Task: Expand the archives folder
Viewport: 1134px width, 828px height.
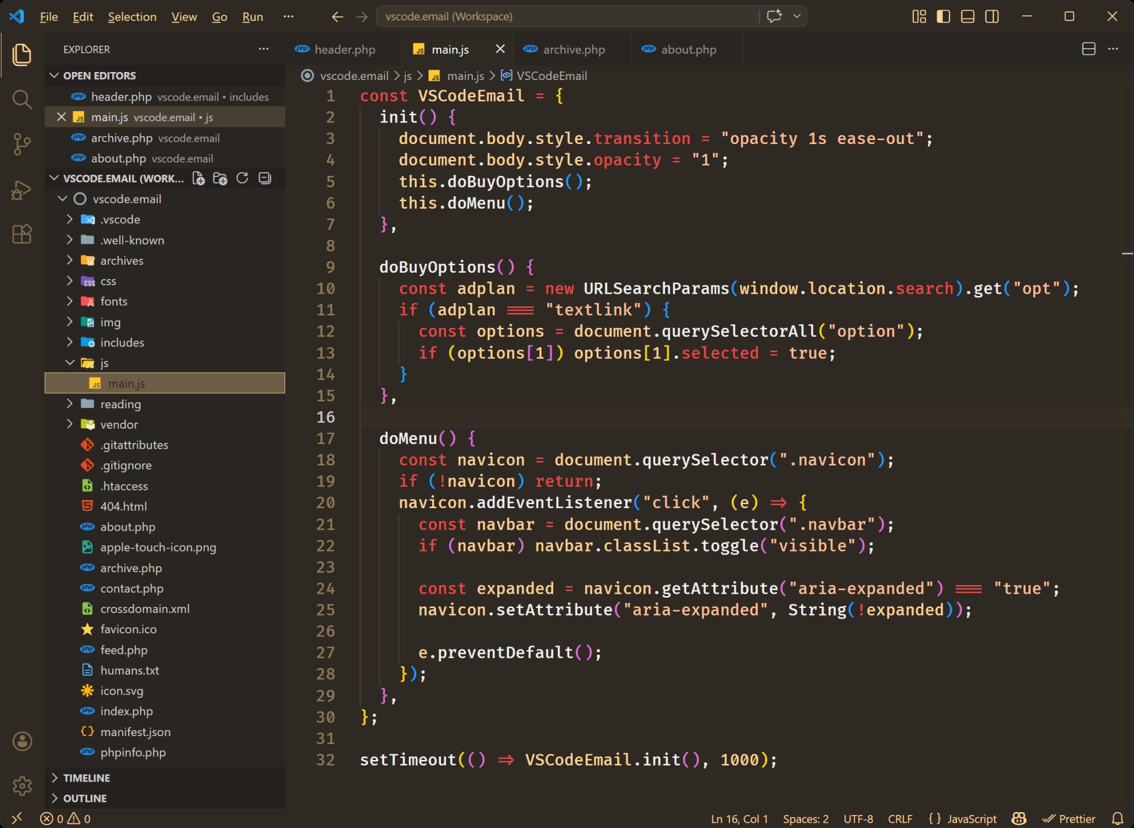Action: click(70, 260)
